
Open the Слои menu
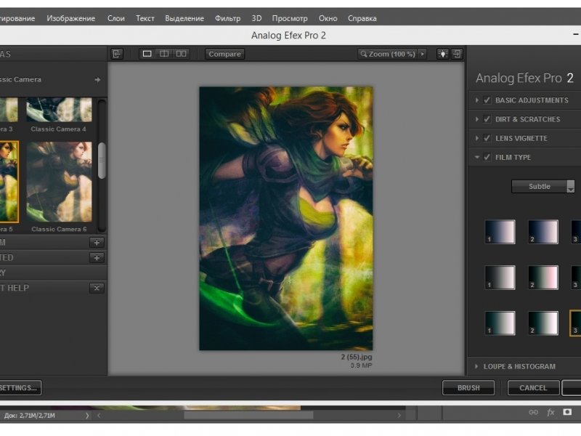(116, 18)
